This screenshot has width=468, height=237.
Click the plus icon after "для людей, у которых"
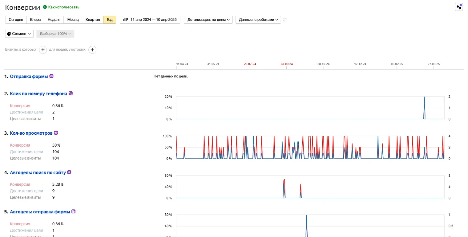click(92, 50)
